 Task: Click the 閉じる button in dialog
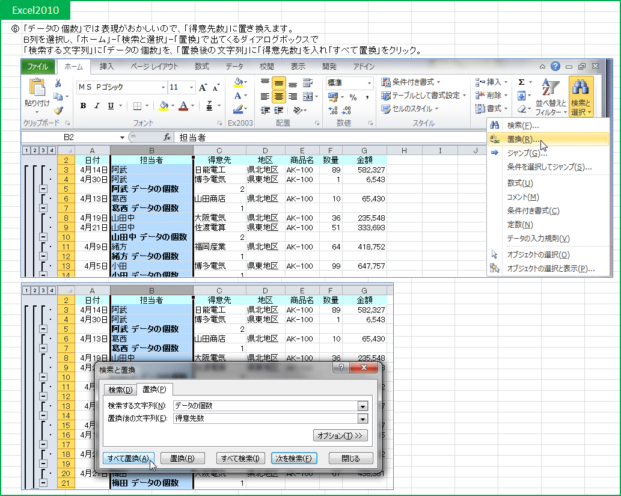(350, 458)
